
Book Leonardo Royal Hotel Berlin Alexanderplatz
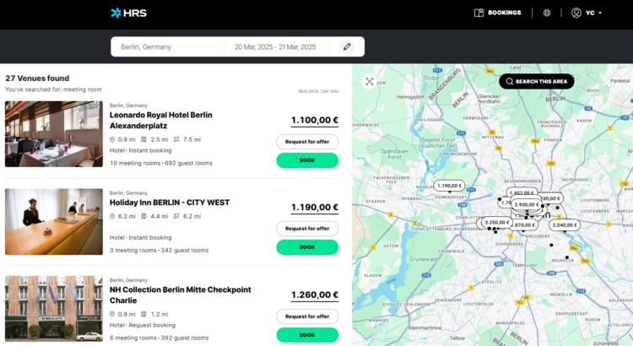coord(307,160)
